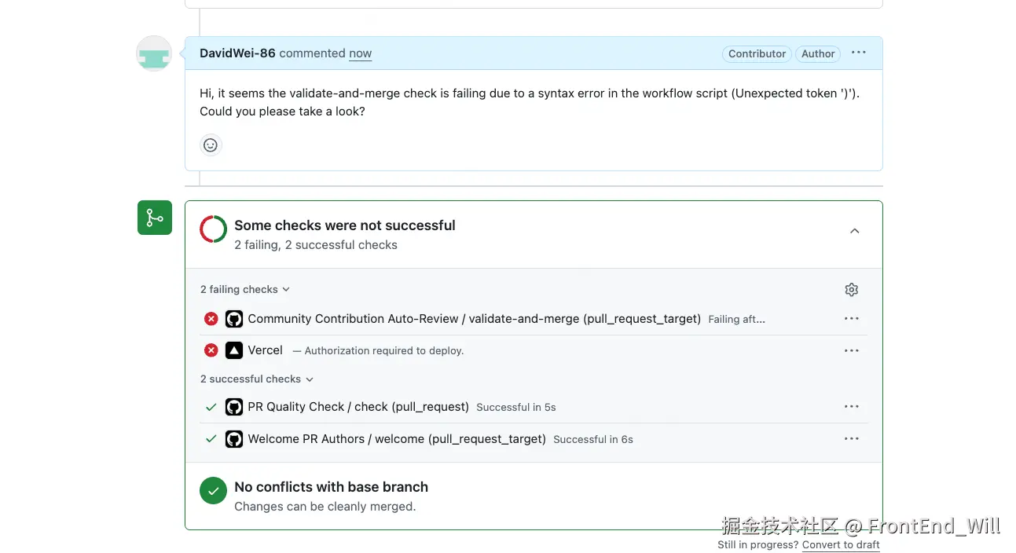Click the Contributor badge label

pos(757,54)
